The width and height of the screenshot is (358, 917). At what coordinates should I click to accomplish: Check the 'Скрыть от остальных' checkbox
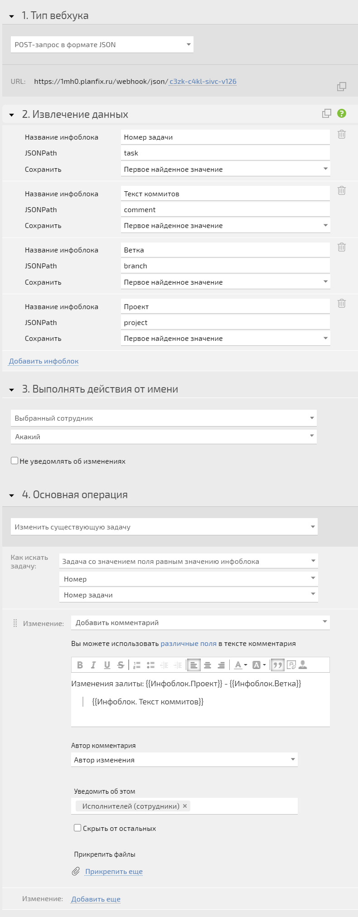point(77,828)
